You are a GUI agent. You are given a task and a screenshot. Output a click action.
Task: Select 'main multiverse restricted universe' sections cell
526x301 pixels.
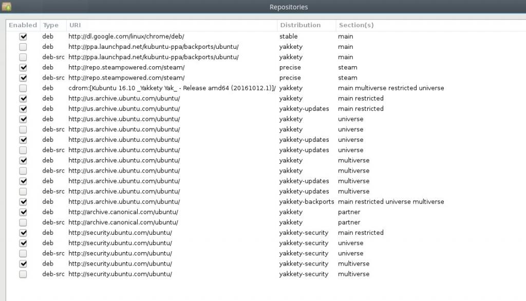391,88
